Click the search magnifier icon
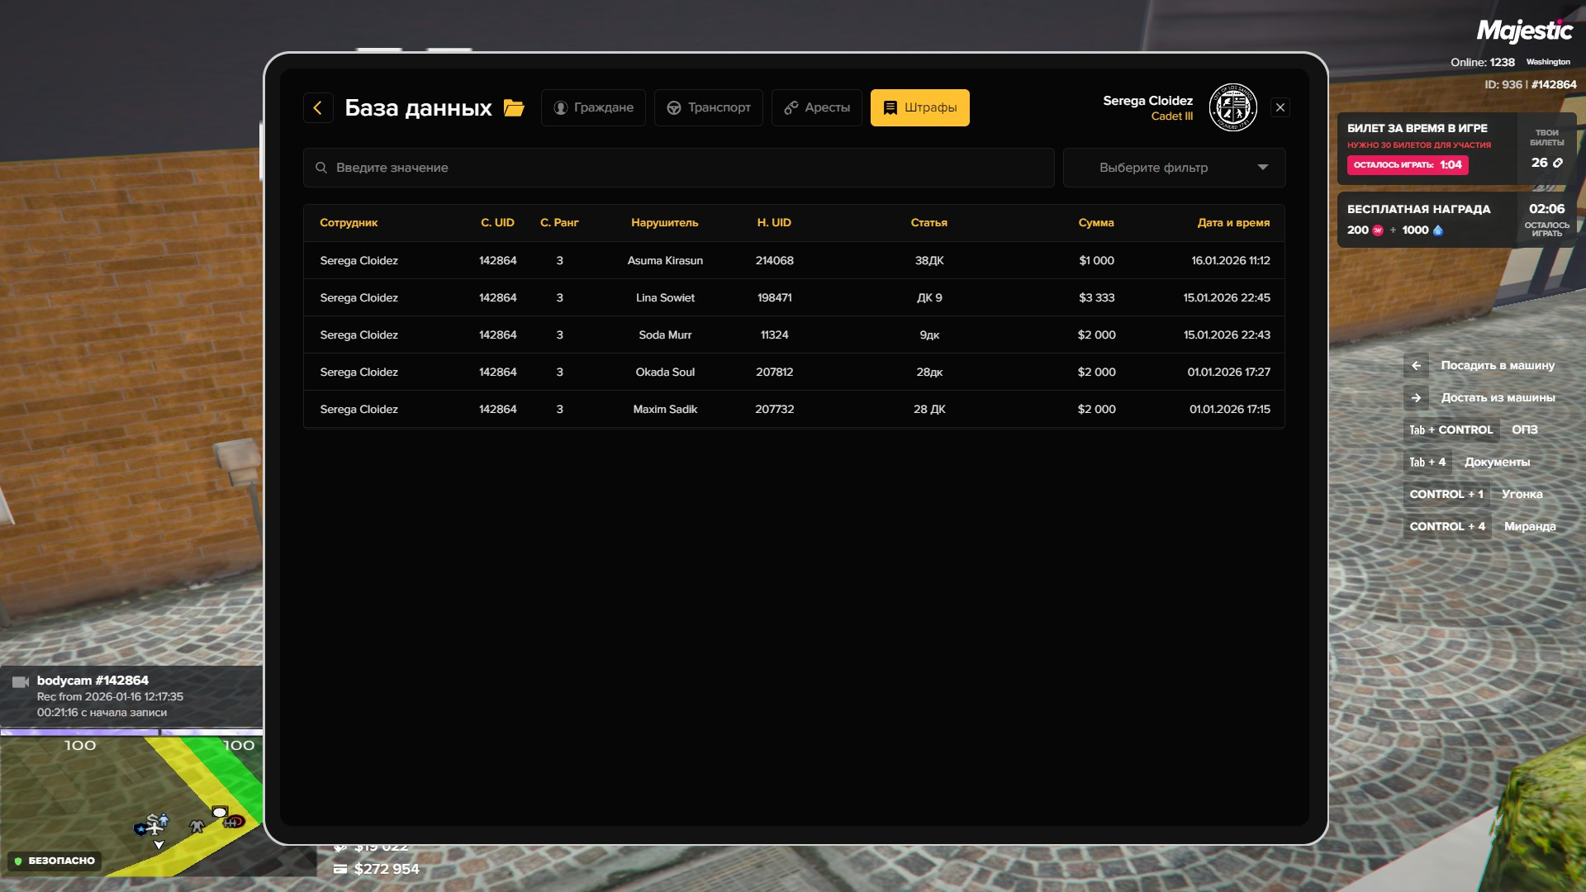The height and width of the screenshot is (892, 1586). coord(321,168)
